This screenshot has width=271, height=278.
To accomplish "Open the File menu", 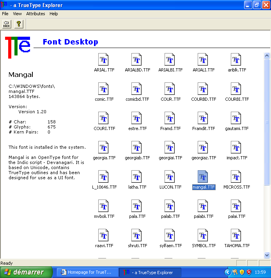I will pyautogui.click(x=5, y=14).
